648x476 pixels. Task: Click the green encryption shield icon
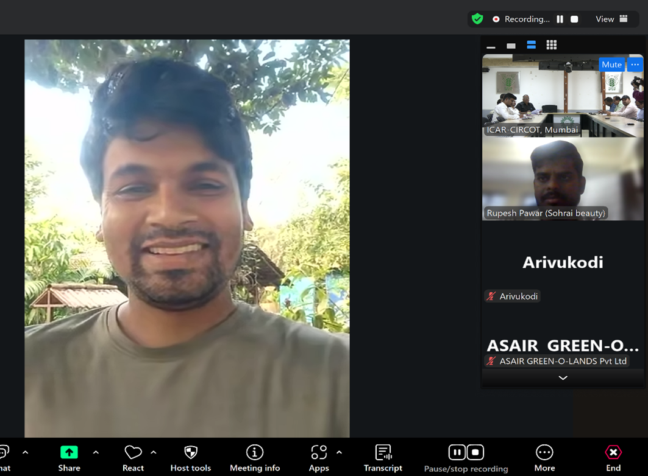click(477, 19)
